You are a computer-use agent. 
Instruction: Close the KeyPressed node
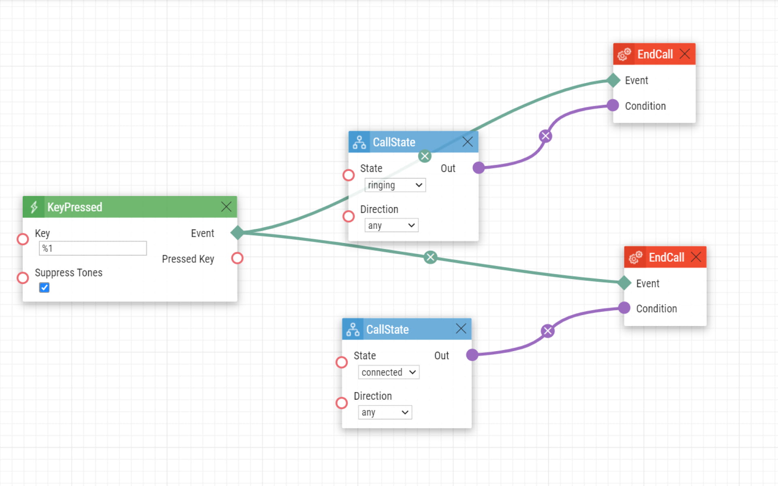point(226,207)
